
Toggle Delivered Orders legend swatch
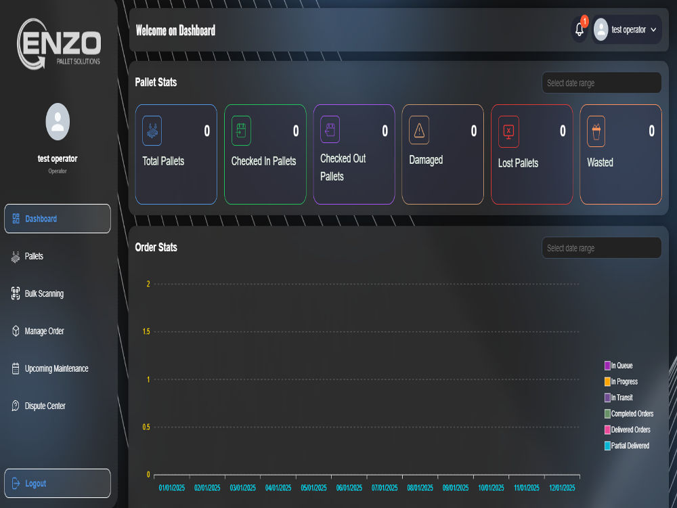[607, 430]
